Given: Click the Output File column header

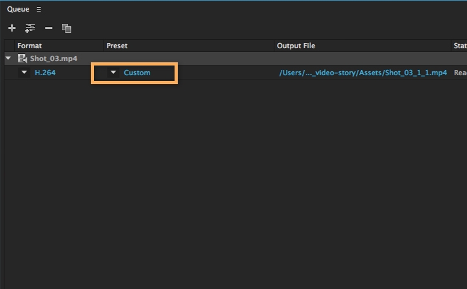Looking at the screenshot, I should (296, 46).
